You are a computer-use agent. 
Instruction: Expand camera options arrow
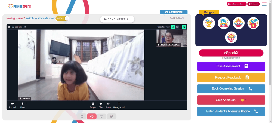coord(16,103)
